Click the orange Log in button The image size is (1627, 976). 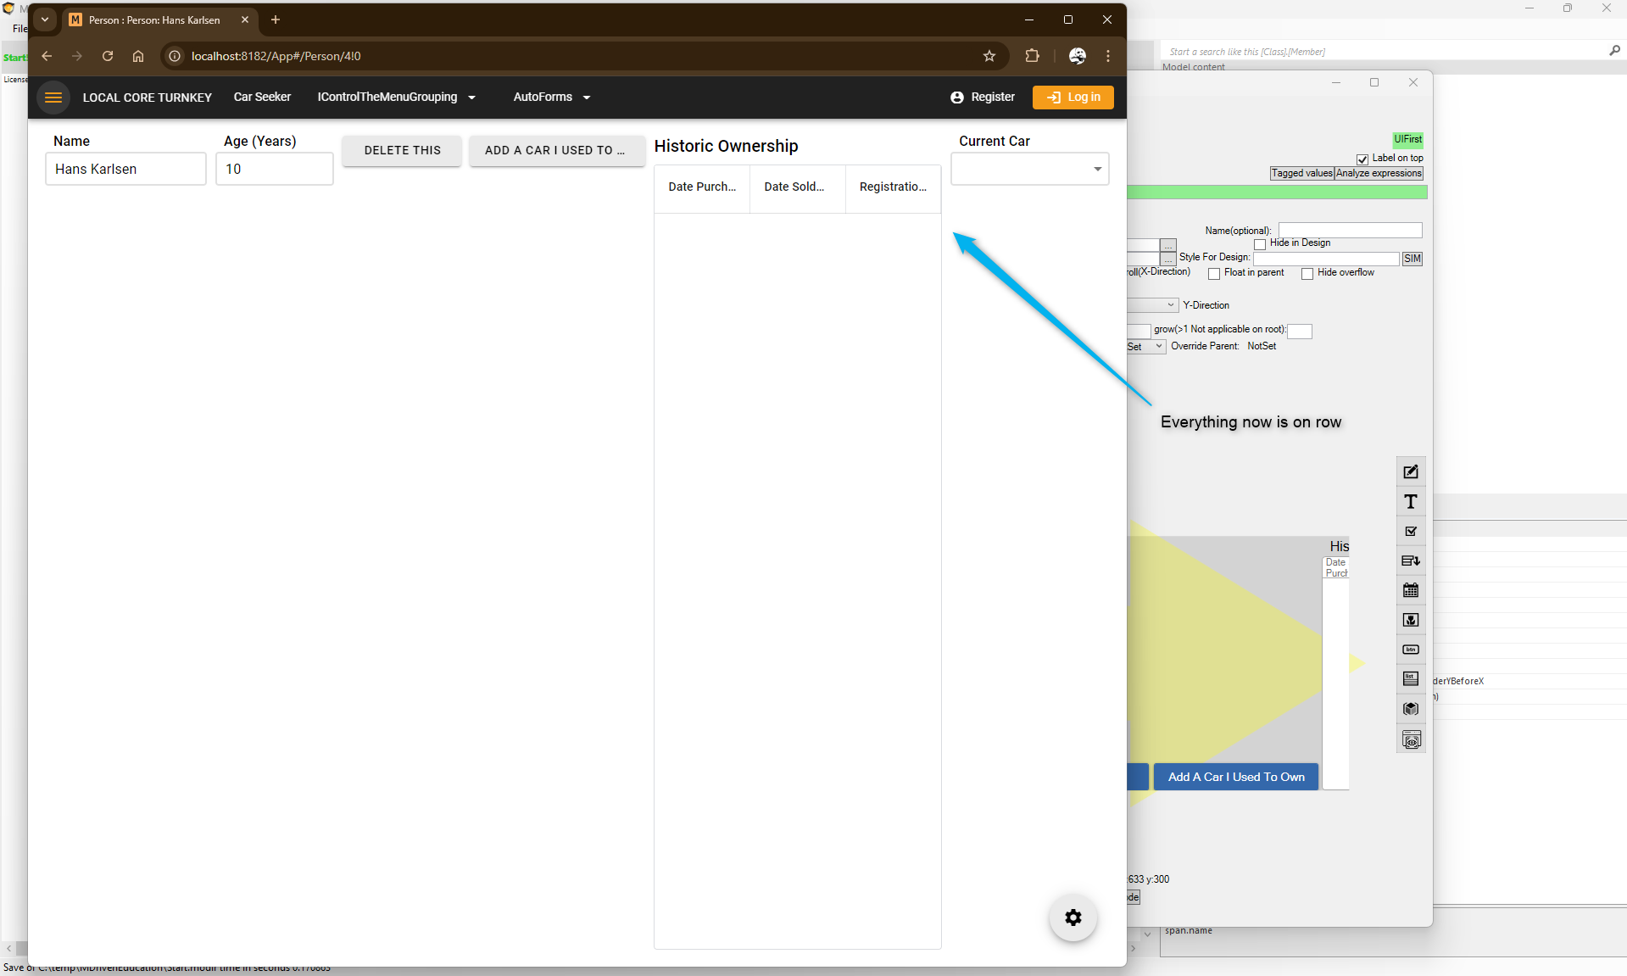tap(1073, 98)
